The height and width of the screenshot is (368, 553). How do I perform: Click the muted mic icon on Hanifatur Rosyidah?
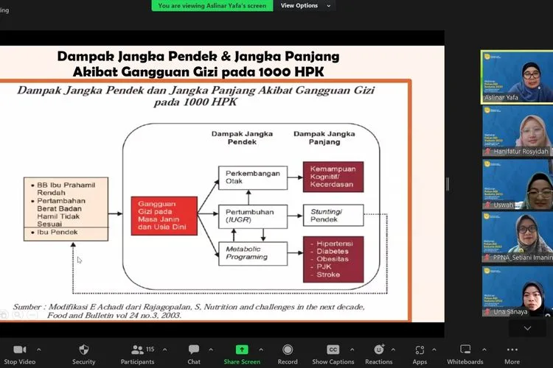(488, 152)
